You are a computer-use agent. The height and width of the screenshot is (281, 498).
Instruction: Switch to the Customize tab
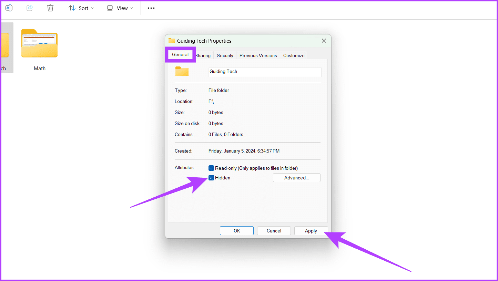pyautogui.click(x=294, y=55)
